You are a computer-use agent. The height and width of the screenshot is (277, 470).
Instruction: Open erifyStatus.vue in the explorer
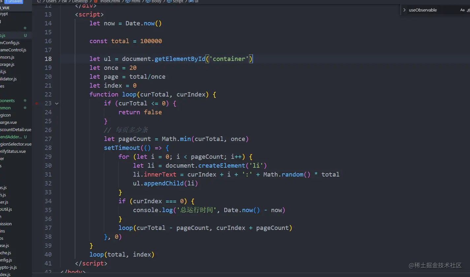tap(13, 151)
